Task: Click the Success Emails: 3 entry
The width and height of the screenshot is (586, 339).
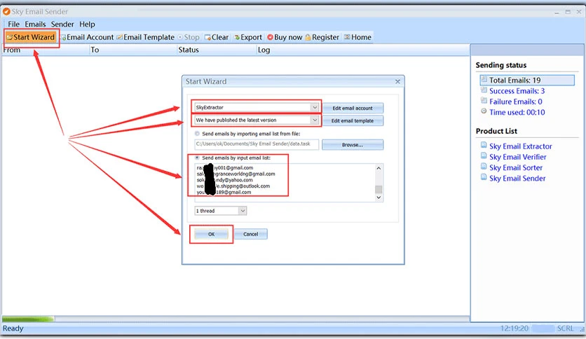Action: click(517, 91)
